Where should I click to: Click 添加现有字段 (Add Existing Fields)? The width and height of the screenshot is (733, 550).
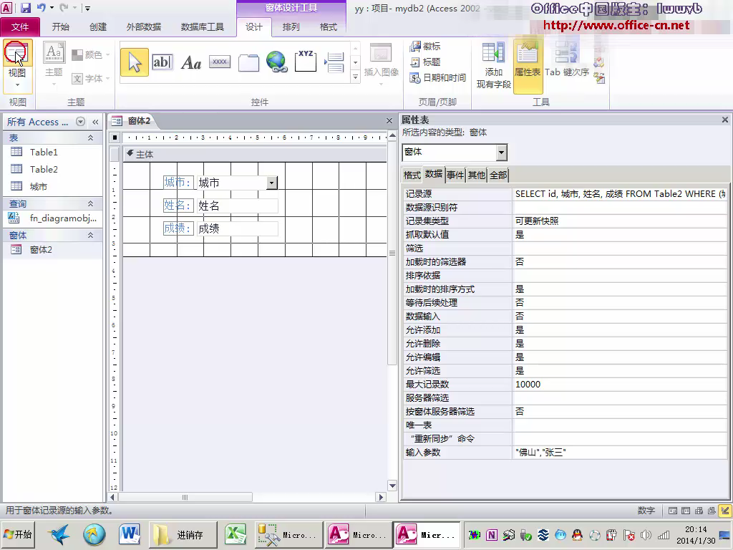coord(494,65)
